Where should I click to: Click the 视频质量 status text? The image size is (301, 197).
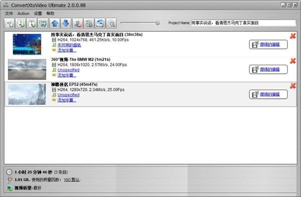[x=28, y=188]
